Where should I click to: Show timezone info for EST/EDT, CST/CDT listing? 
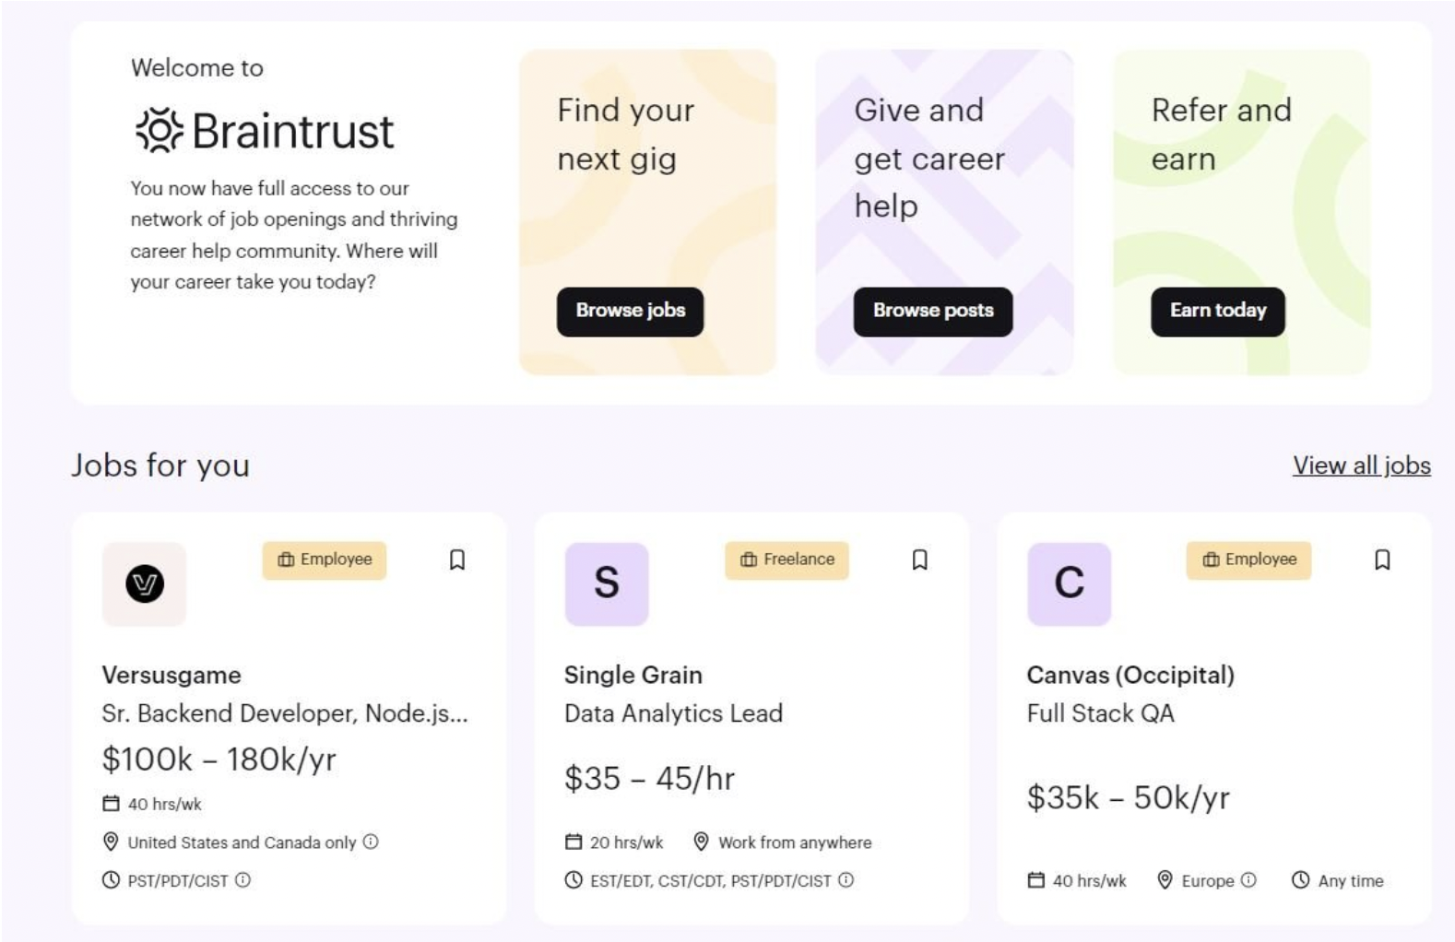pyautogui.click(x=846, y=880)
